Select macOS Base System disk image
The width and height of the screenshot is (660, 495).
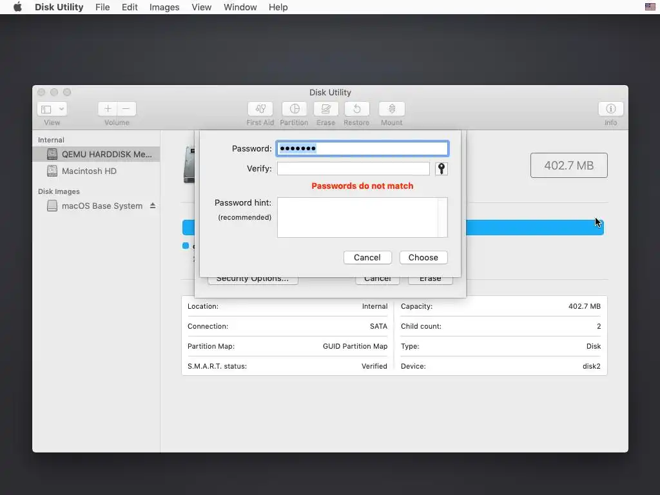point(102,206)
